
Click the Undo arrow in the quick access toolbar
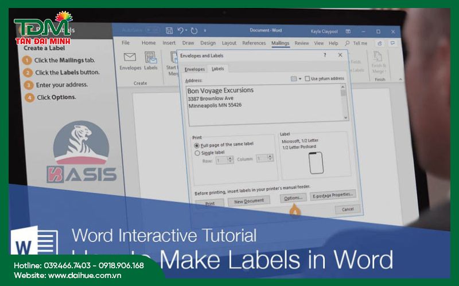pyautogui.click(x=180, y=30)
